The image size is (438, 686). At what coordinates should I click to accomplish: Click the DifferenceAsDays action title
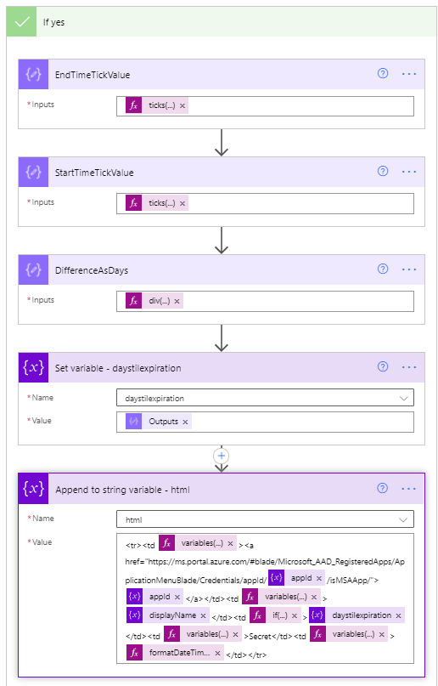pyautogui.click(x=92, y=270)
